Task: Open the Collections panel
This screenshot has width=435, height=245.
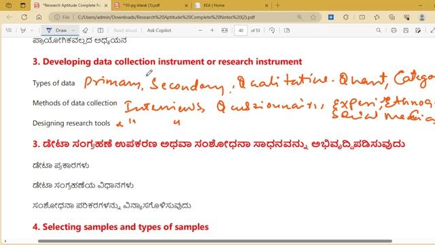Action: pos(391,17)
